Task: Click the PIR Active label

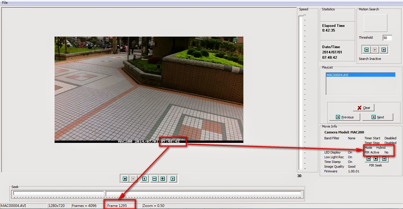Action: click(x=372, y=152)
